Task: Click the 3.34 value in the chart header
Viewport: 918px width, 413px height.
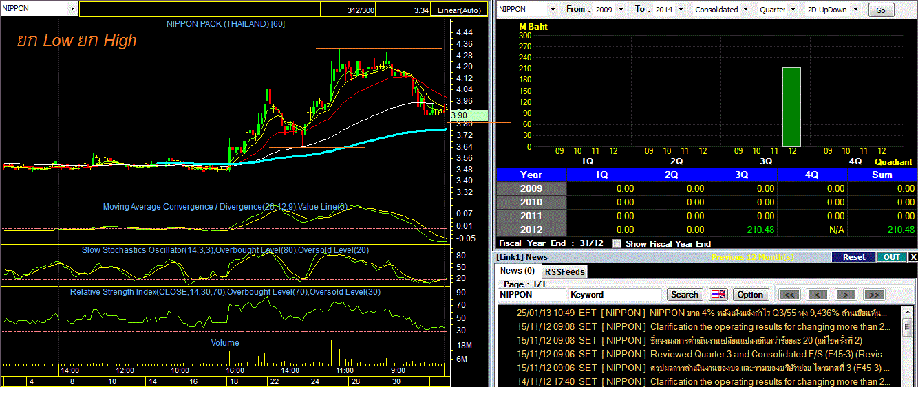Action: (422, 10)
